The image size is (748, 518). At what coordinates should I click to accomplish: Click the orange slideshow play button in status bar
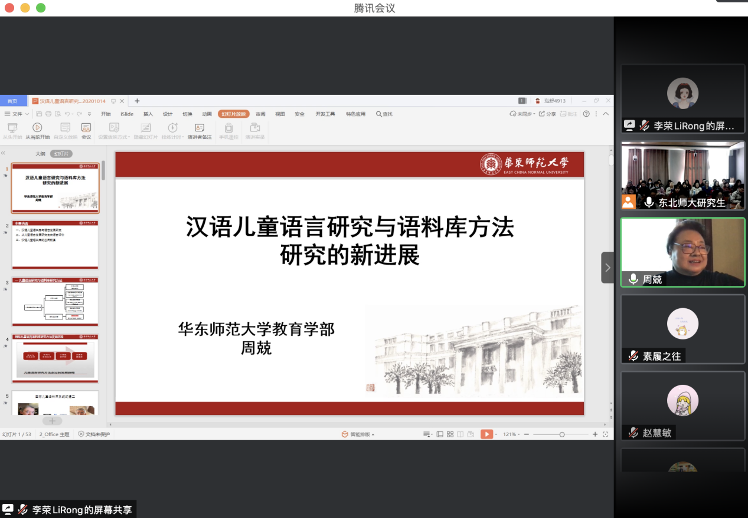point(486,434)
